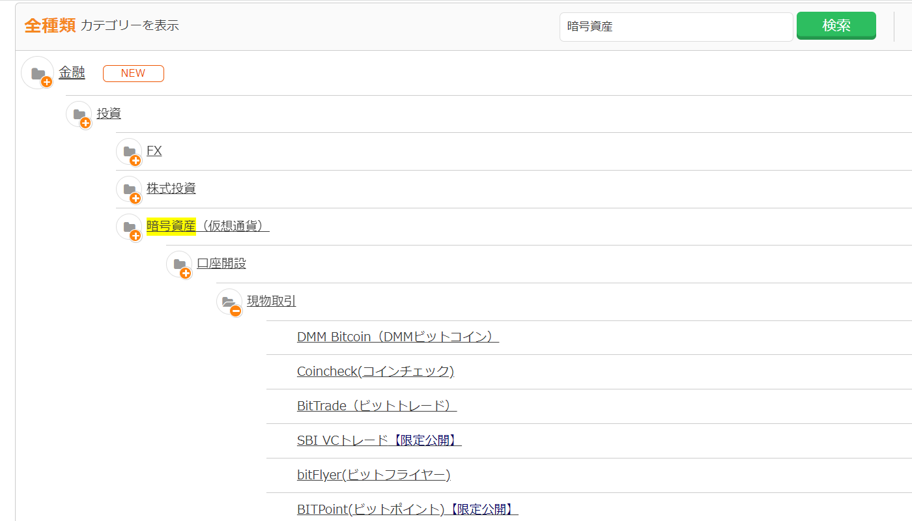Expand the 金融 folder icon
The image size is (912, 521).
[38, 73]
